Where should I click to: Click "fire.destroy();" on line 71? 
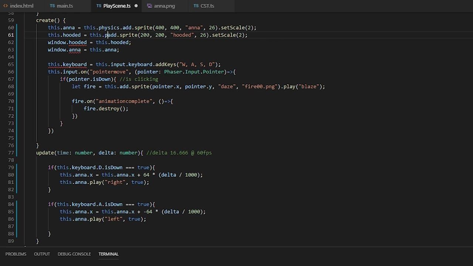(x=106, y=109)
